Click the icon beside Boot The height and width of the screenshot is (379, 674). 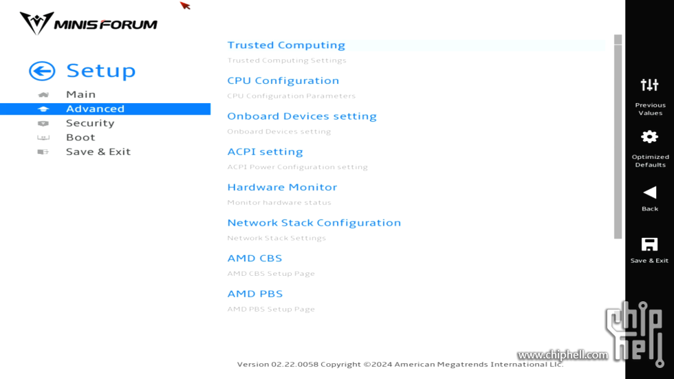tap(43, 138)
